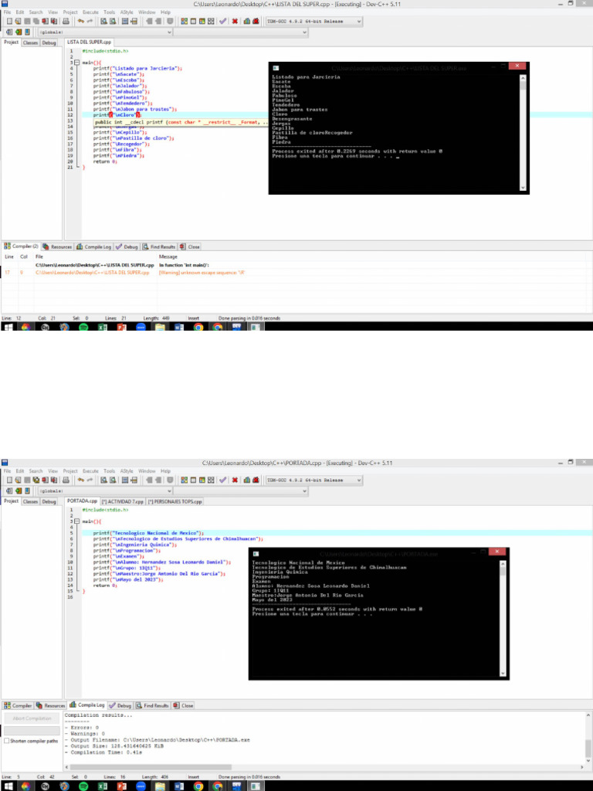
Task: Click Debug checkmark icon in LISTA DEL SUPER window
Action: (x=222, y=21)
